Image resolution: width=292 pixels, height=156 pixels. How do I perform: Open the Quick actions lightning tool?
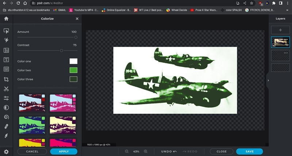(x=6, y=40)
